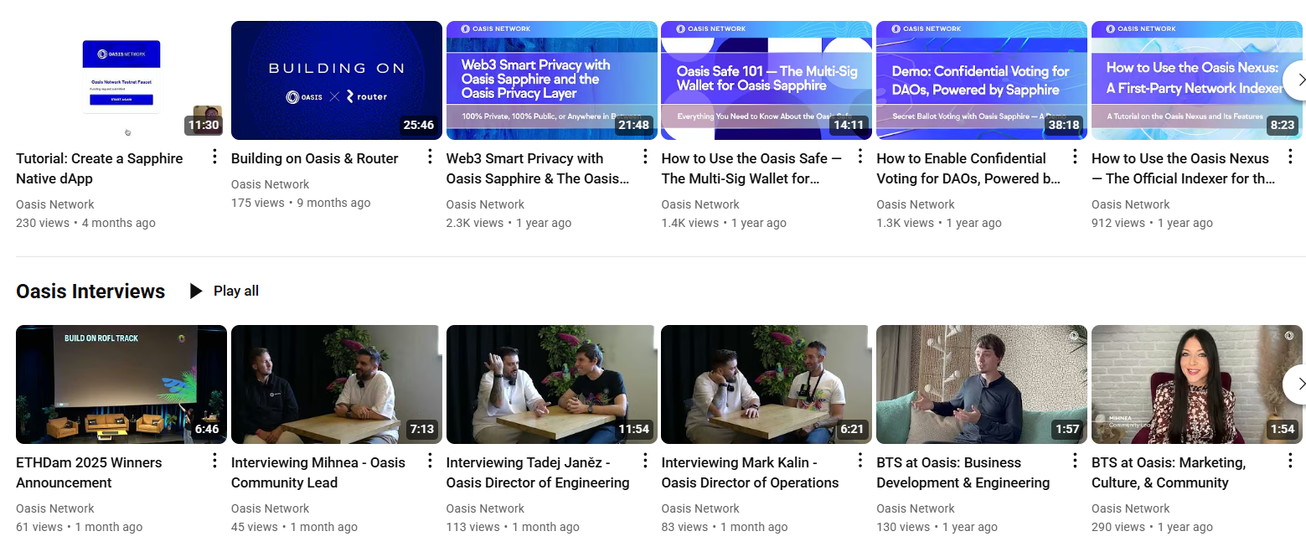The image size is (1306, 552).
Task: Open options menu for Interviewing Mihnea video
Action: click(430, 461)
